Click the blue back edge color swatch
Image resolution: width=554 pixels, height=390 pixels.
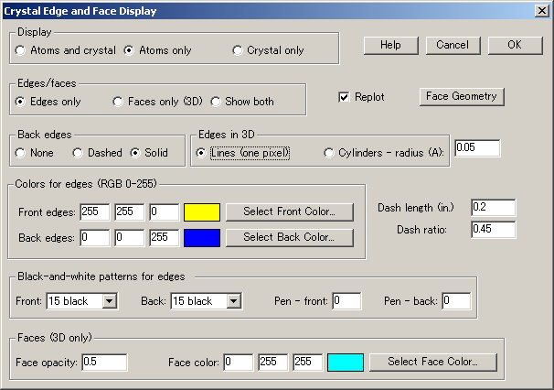tap(202, 237)
